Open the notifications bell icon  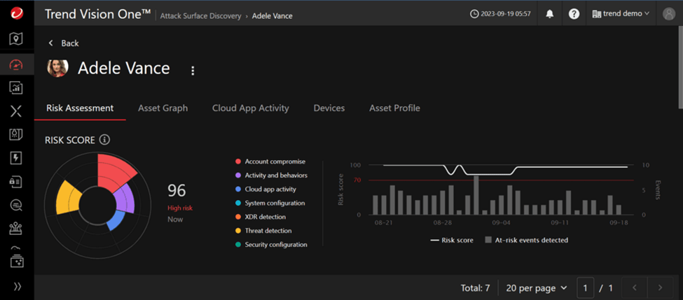tap(550, 14)
